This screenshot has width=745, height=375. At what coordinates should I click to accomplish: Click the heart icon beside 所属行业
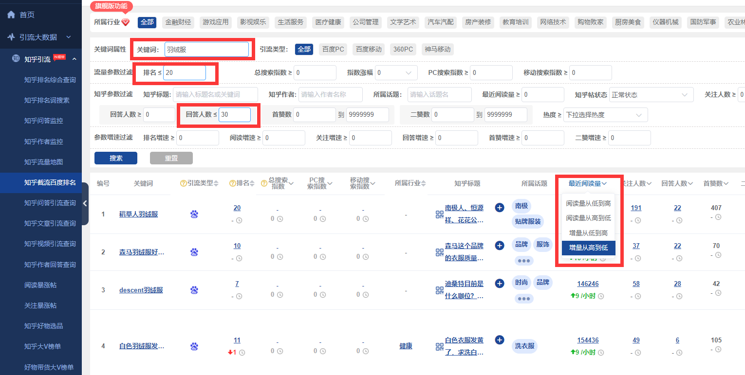pyautogui.click(x=126, y=22)
